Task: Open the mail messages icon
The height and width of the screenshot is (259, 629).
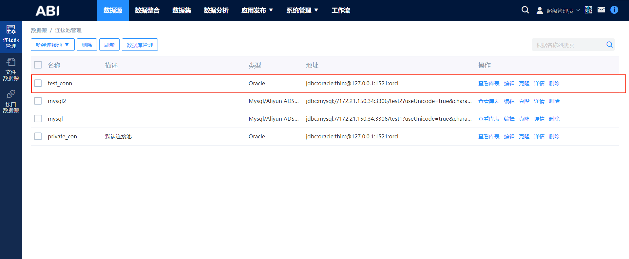Action: click(601, 10)
